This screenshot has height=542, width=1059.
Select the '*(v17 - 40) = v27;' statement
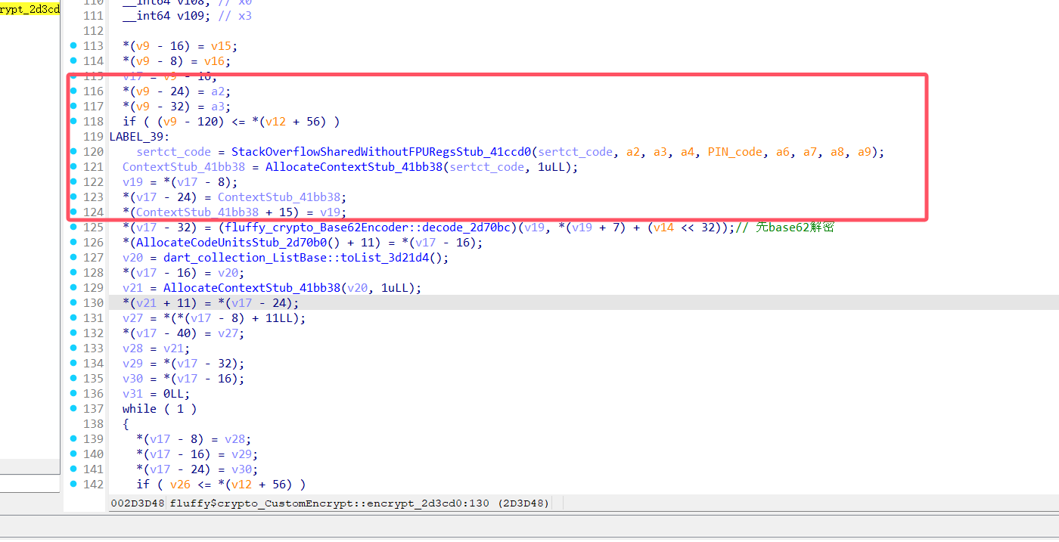pos(184,333)
